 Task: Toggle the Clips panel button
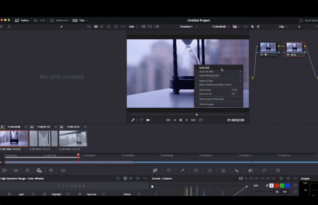tap(79, 20)
